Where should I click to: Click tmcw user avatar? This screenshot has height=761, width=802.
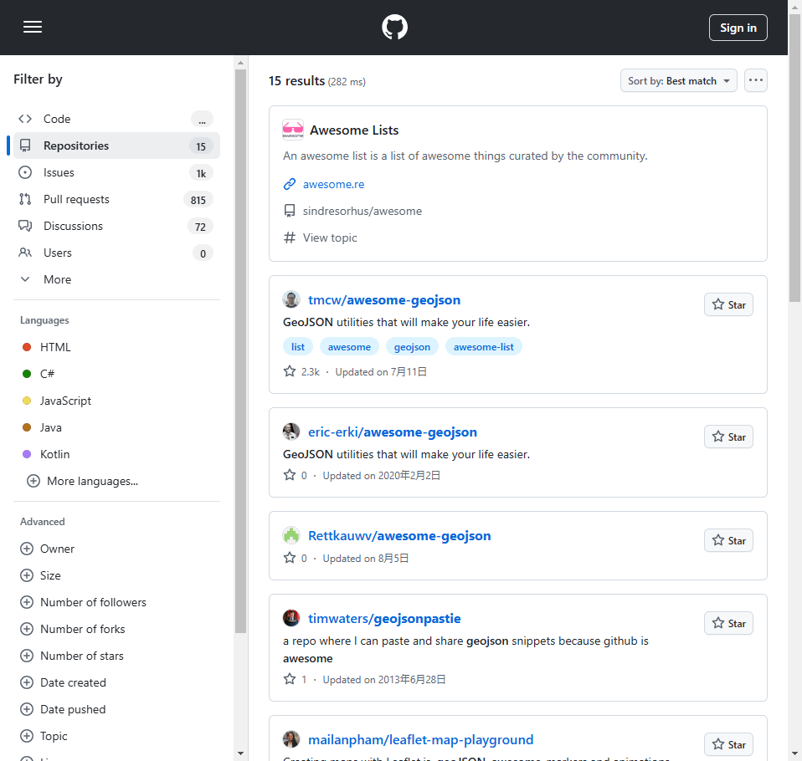[x=291, y=299]
